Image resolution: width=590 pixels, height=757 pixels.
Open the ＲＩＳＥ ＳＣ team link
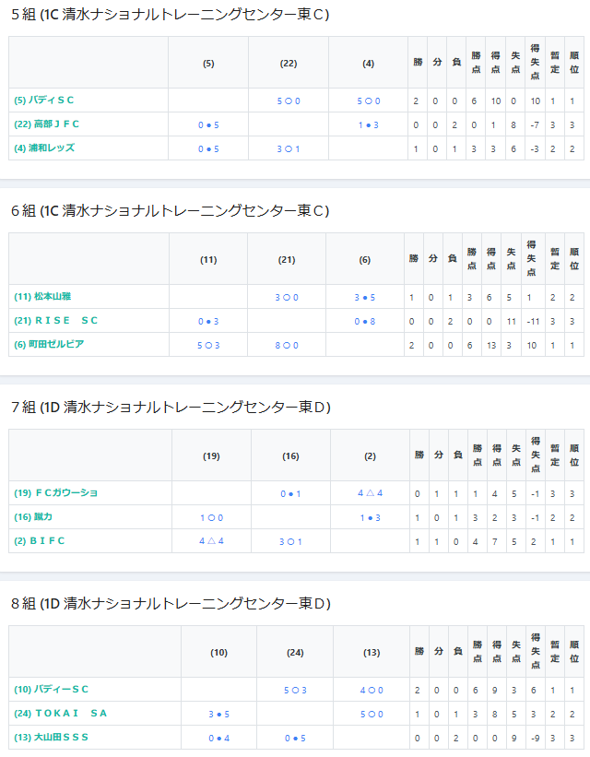click(56, 321)
